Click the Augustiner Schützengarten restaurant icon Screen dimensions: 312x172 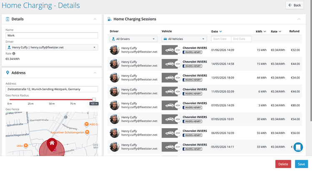coord(87,132)
